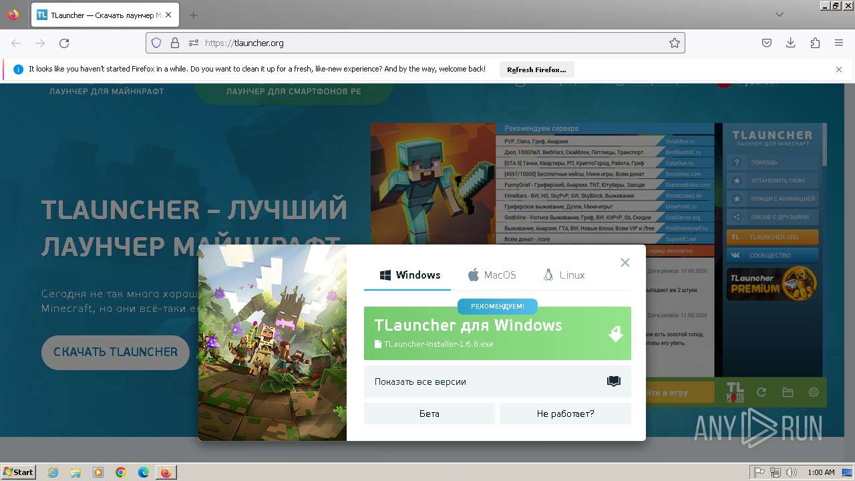Open File Explorer from the taskbar
Screen dimensions: 855x481
tap(75, 472)
